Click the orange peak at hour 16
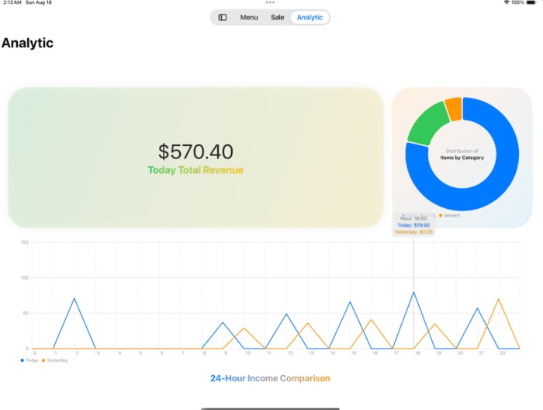Viewport: 543px width, 410px height. [372, 320]
